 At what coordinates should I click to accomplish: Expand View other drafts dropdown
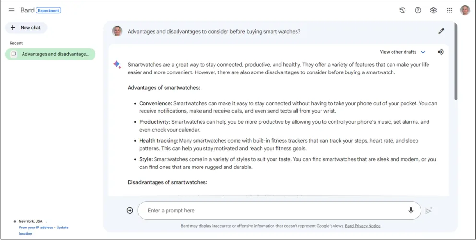tap(398, 52)
